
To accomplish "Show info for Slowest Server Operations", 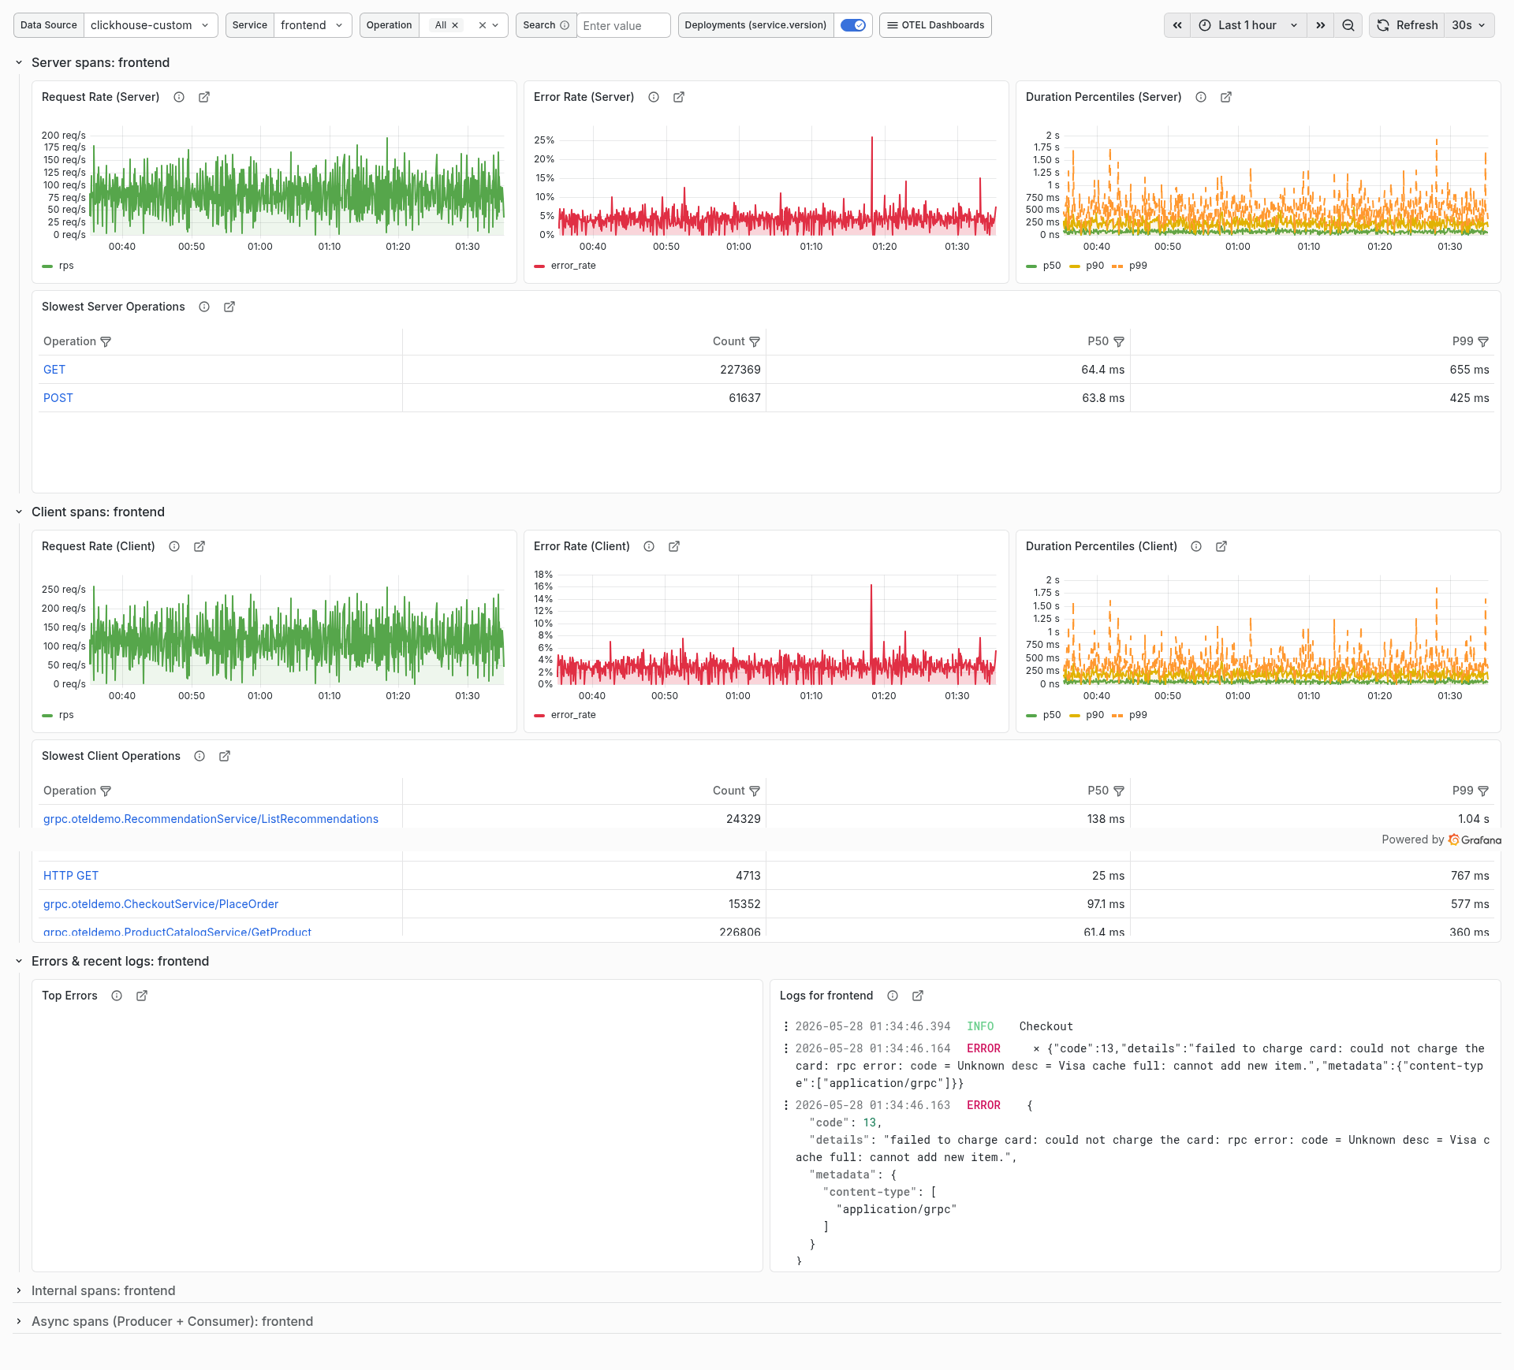I will (204, 307).
